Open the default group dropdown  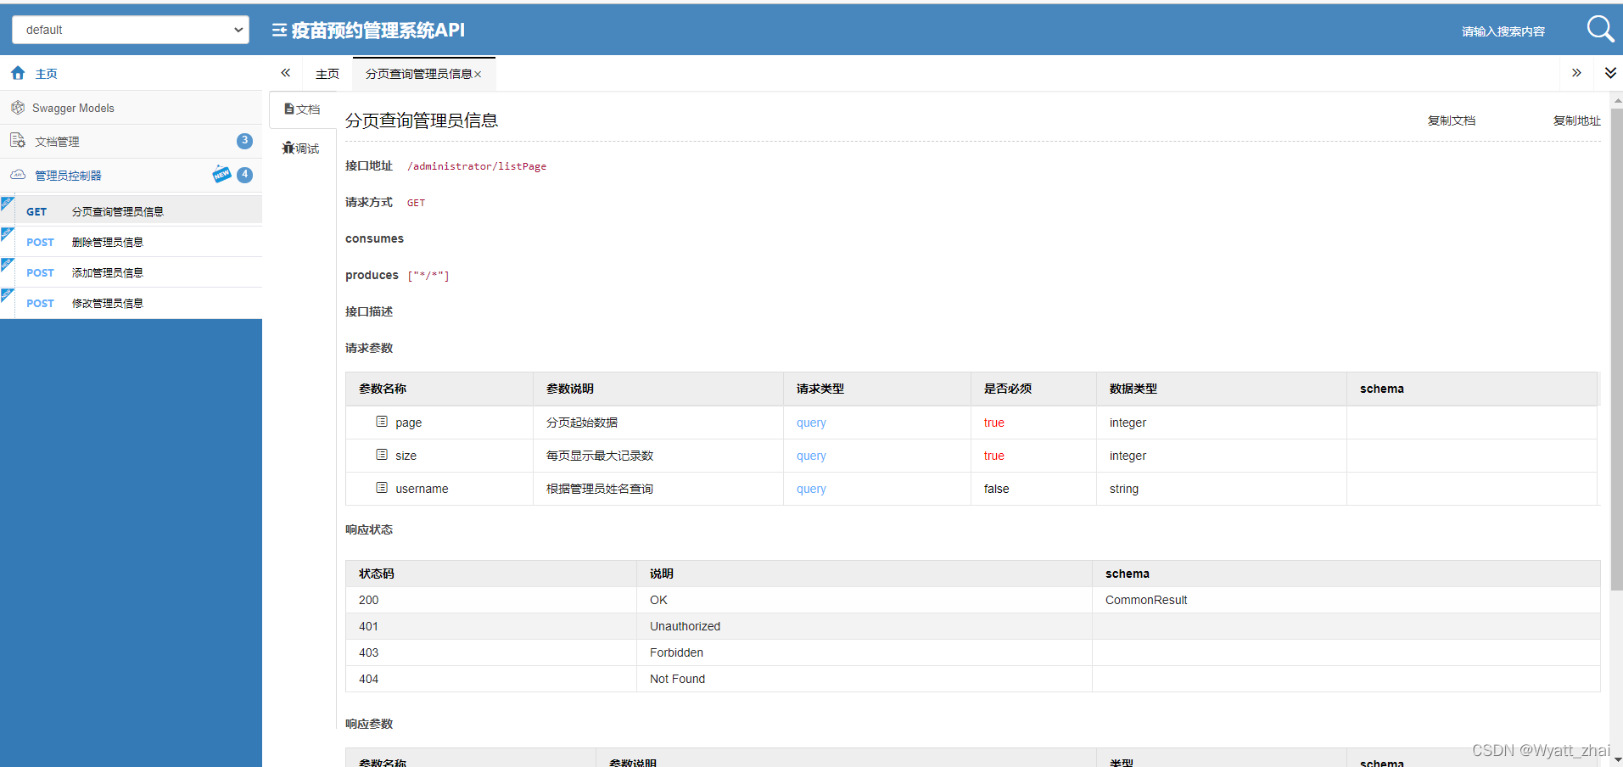coord(131,30)
